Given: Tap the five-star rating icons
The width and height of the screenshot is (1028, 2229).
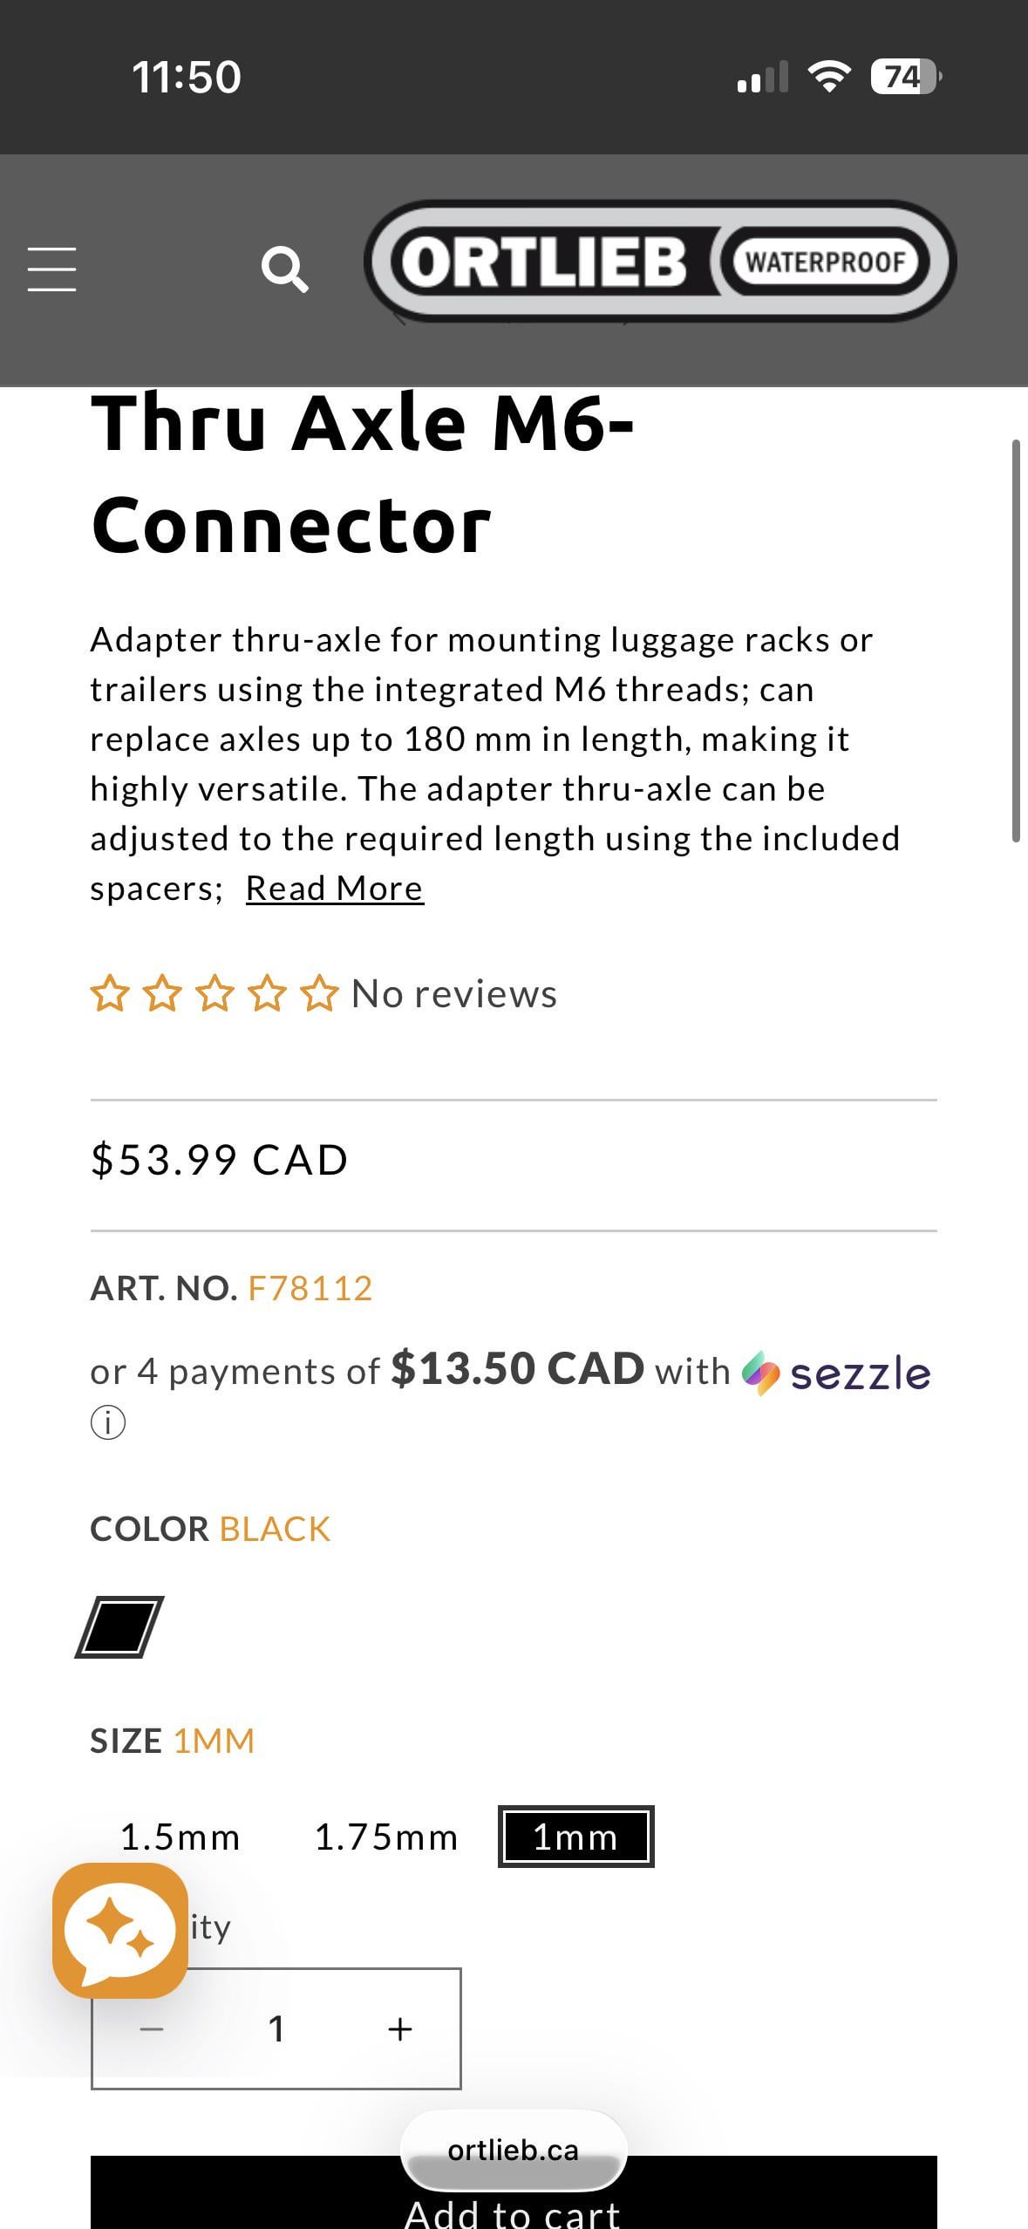Looking at the screenshot, I should click(214, 994).
